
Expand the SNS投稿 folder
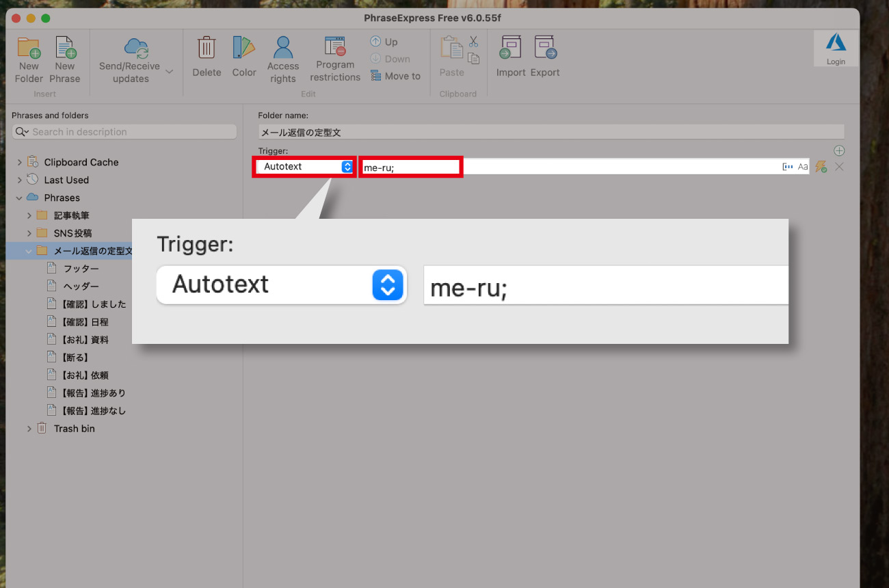(29, 233)
